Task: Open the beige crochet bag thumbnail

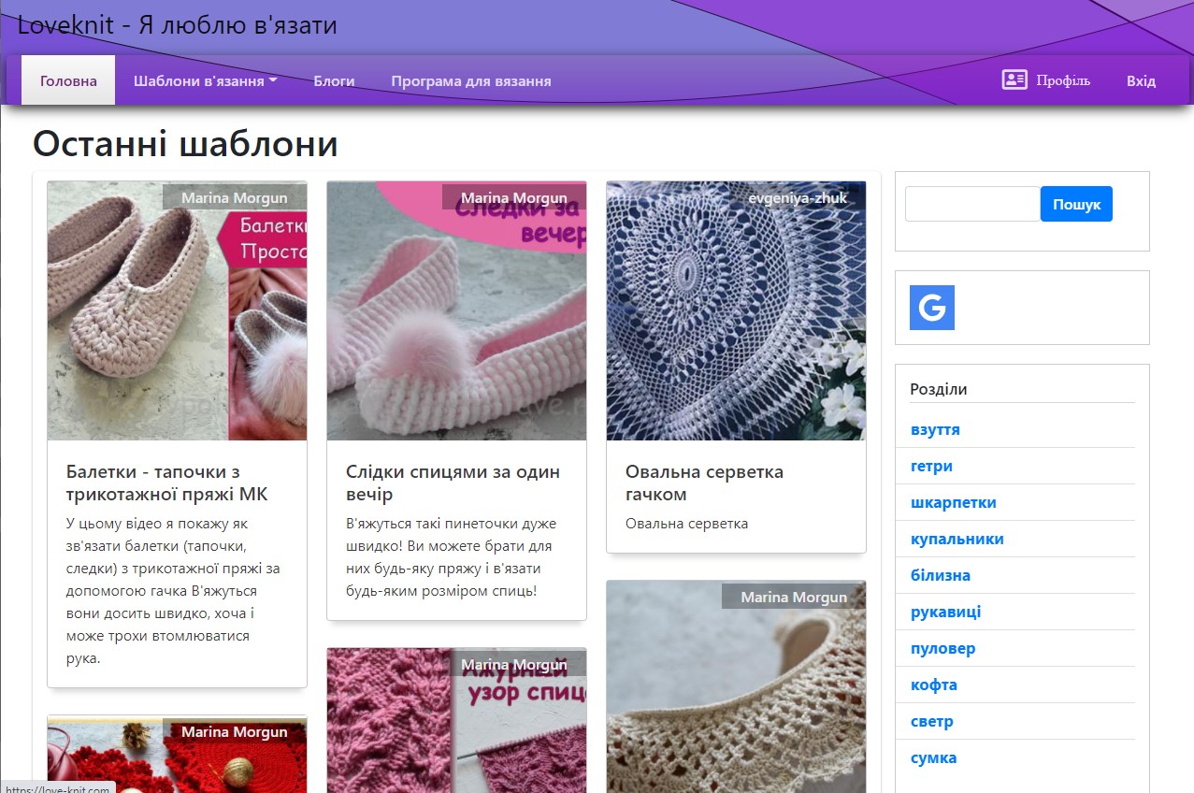Action: 736,686
